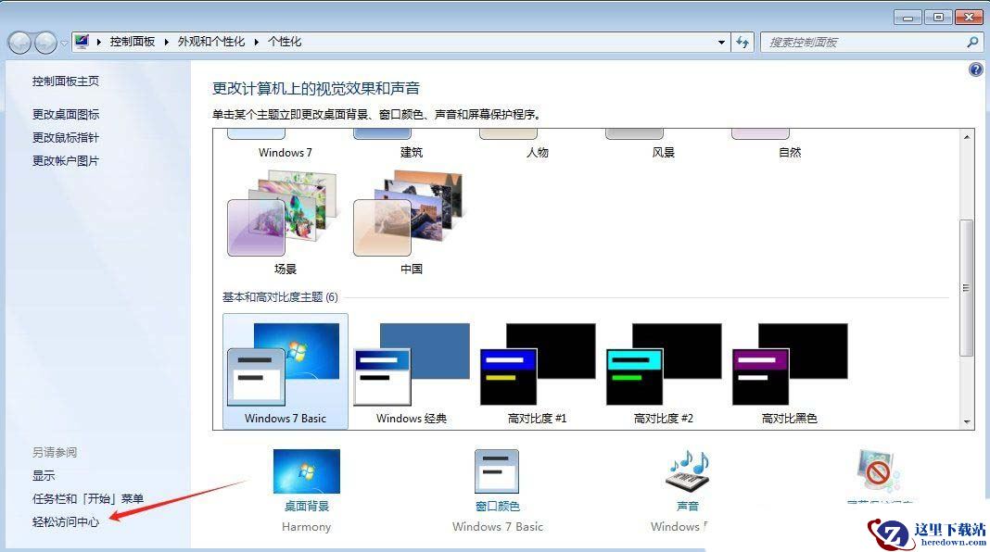990x552 pixels.
Task: Open the address bar history dropdown
Action: 721,43
